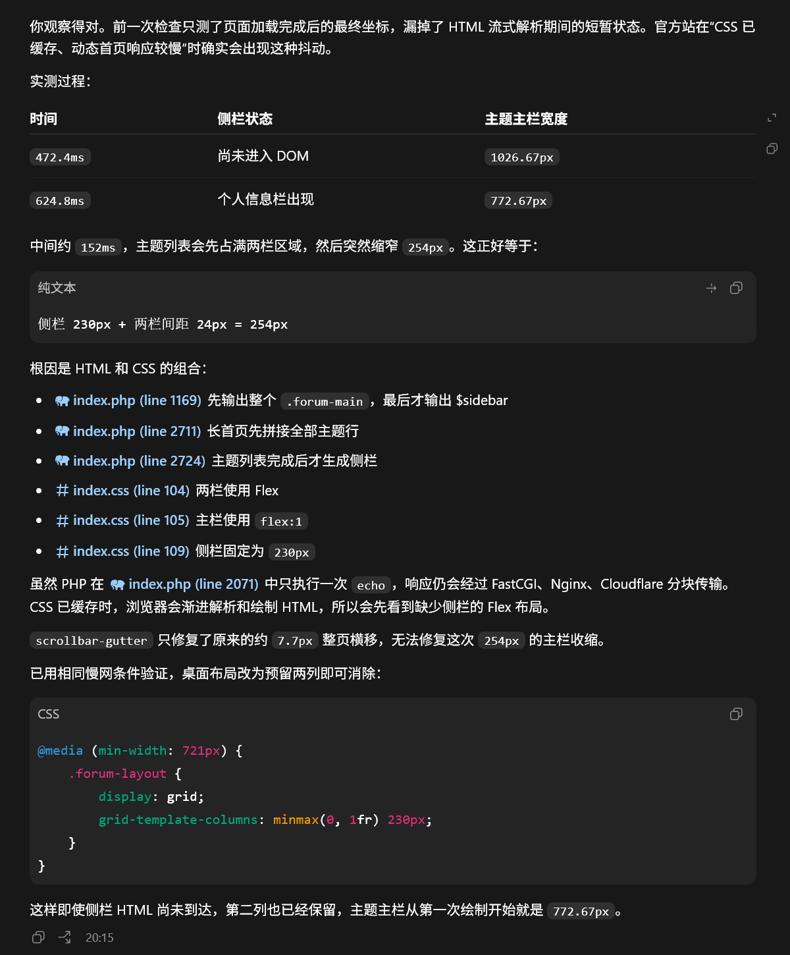Open index.php (line 2711) link
This screenshot has width=790, height=955.
(x=137, y=431)
